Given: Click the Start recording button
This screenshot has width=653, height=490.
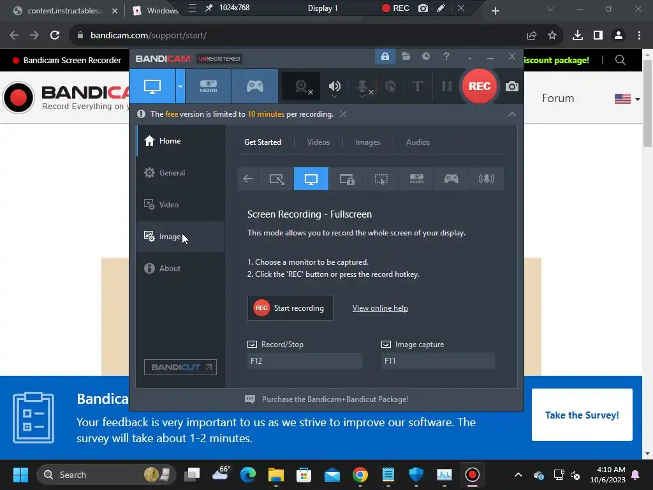Looking at the screenshot, I should point(290,308).
